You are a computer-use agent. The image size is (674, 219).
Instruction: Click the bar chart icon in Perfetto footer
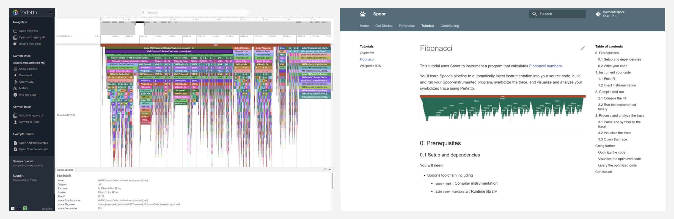click(x=13, y=208)
